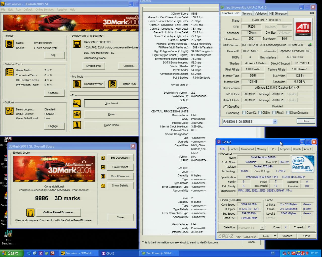Open the SOF desktop shortcut icon
Image resolution: width=322 pixels, height=257 pixels.
pyautogui.click(x=8, y=140)
